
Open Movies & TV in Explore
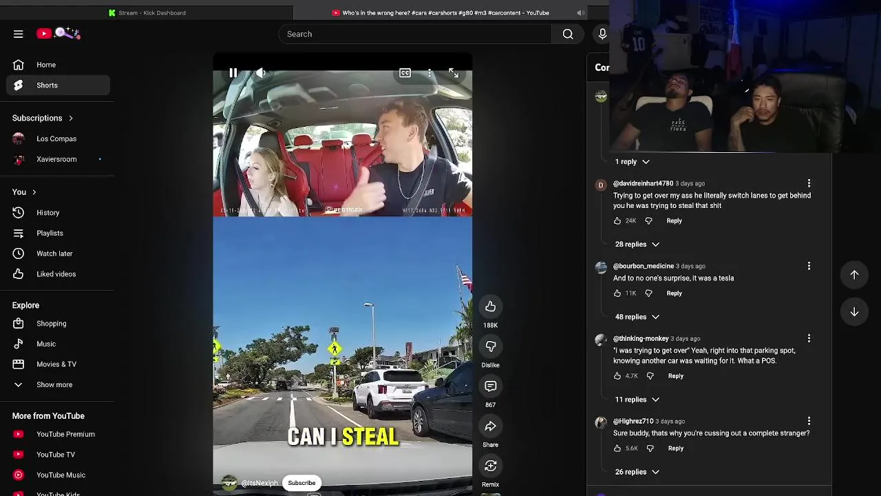[59, 364]
